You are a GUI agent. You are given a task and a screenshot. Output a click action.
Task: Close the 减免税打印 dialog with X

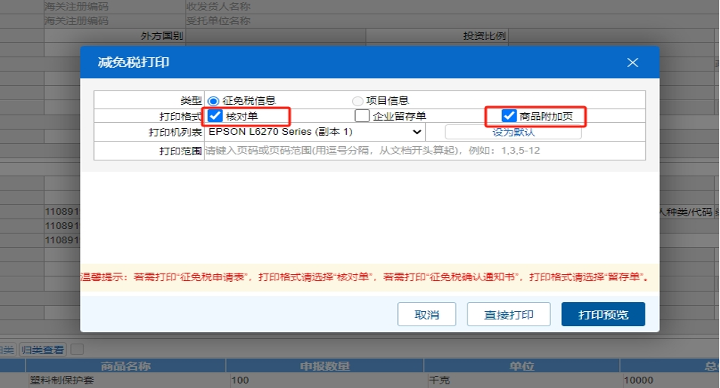click(x=632, y=63)
